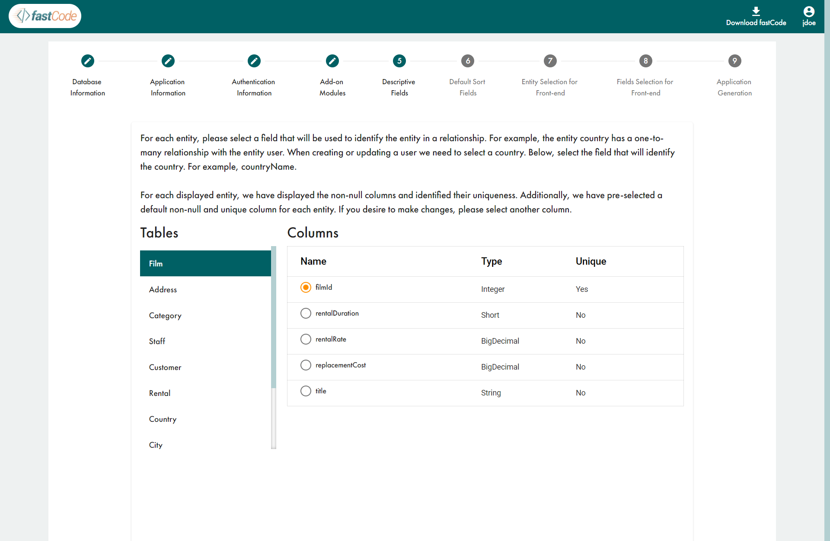Select the replacementCost radio button
Image resolution: width=830 pixels, height=541 pixels.
pyautogui.click(x=306, y=365)
